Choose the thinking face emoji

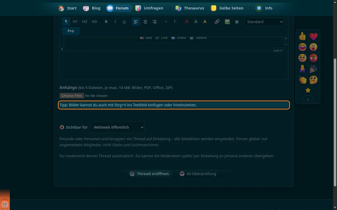point(313,80)
